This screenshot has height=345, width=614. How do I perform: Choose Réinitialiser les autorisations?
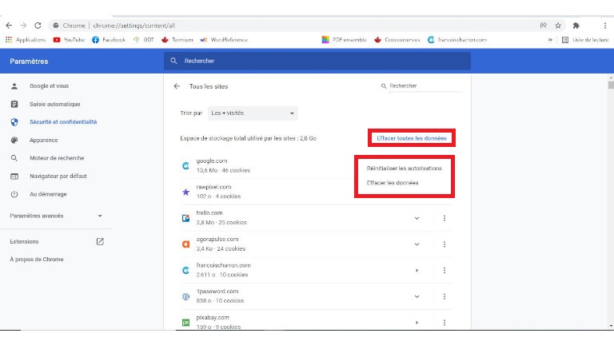coord(405,169)
